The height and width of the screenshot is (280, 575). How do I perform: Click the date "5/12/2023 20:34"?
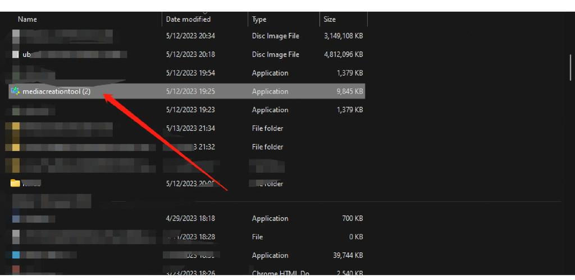coord(190,36)
